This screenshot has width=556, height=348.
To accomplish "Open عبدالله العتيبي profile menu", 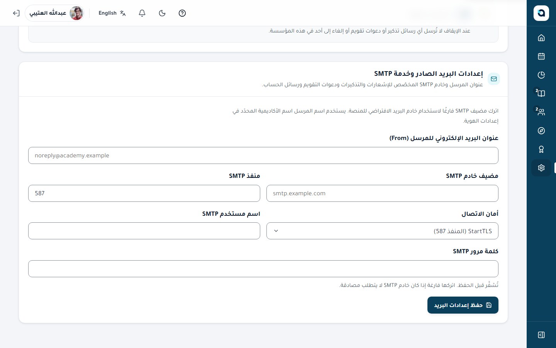I will (55, 13).
